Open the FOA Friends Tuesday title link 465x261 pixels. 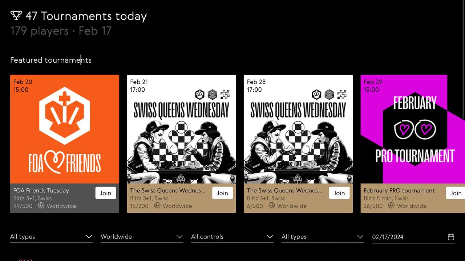coord(41,190)
